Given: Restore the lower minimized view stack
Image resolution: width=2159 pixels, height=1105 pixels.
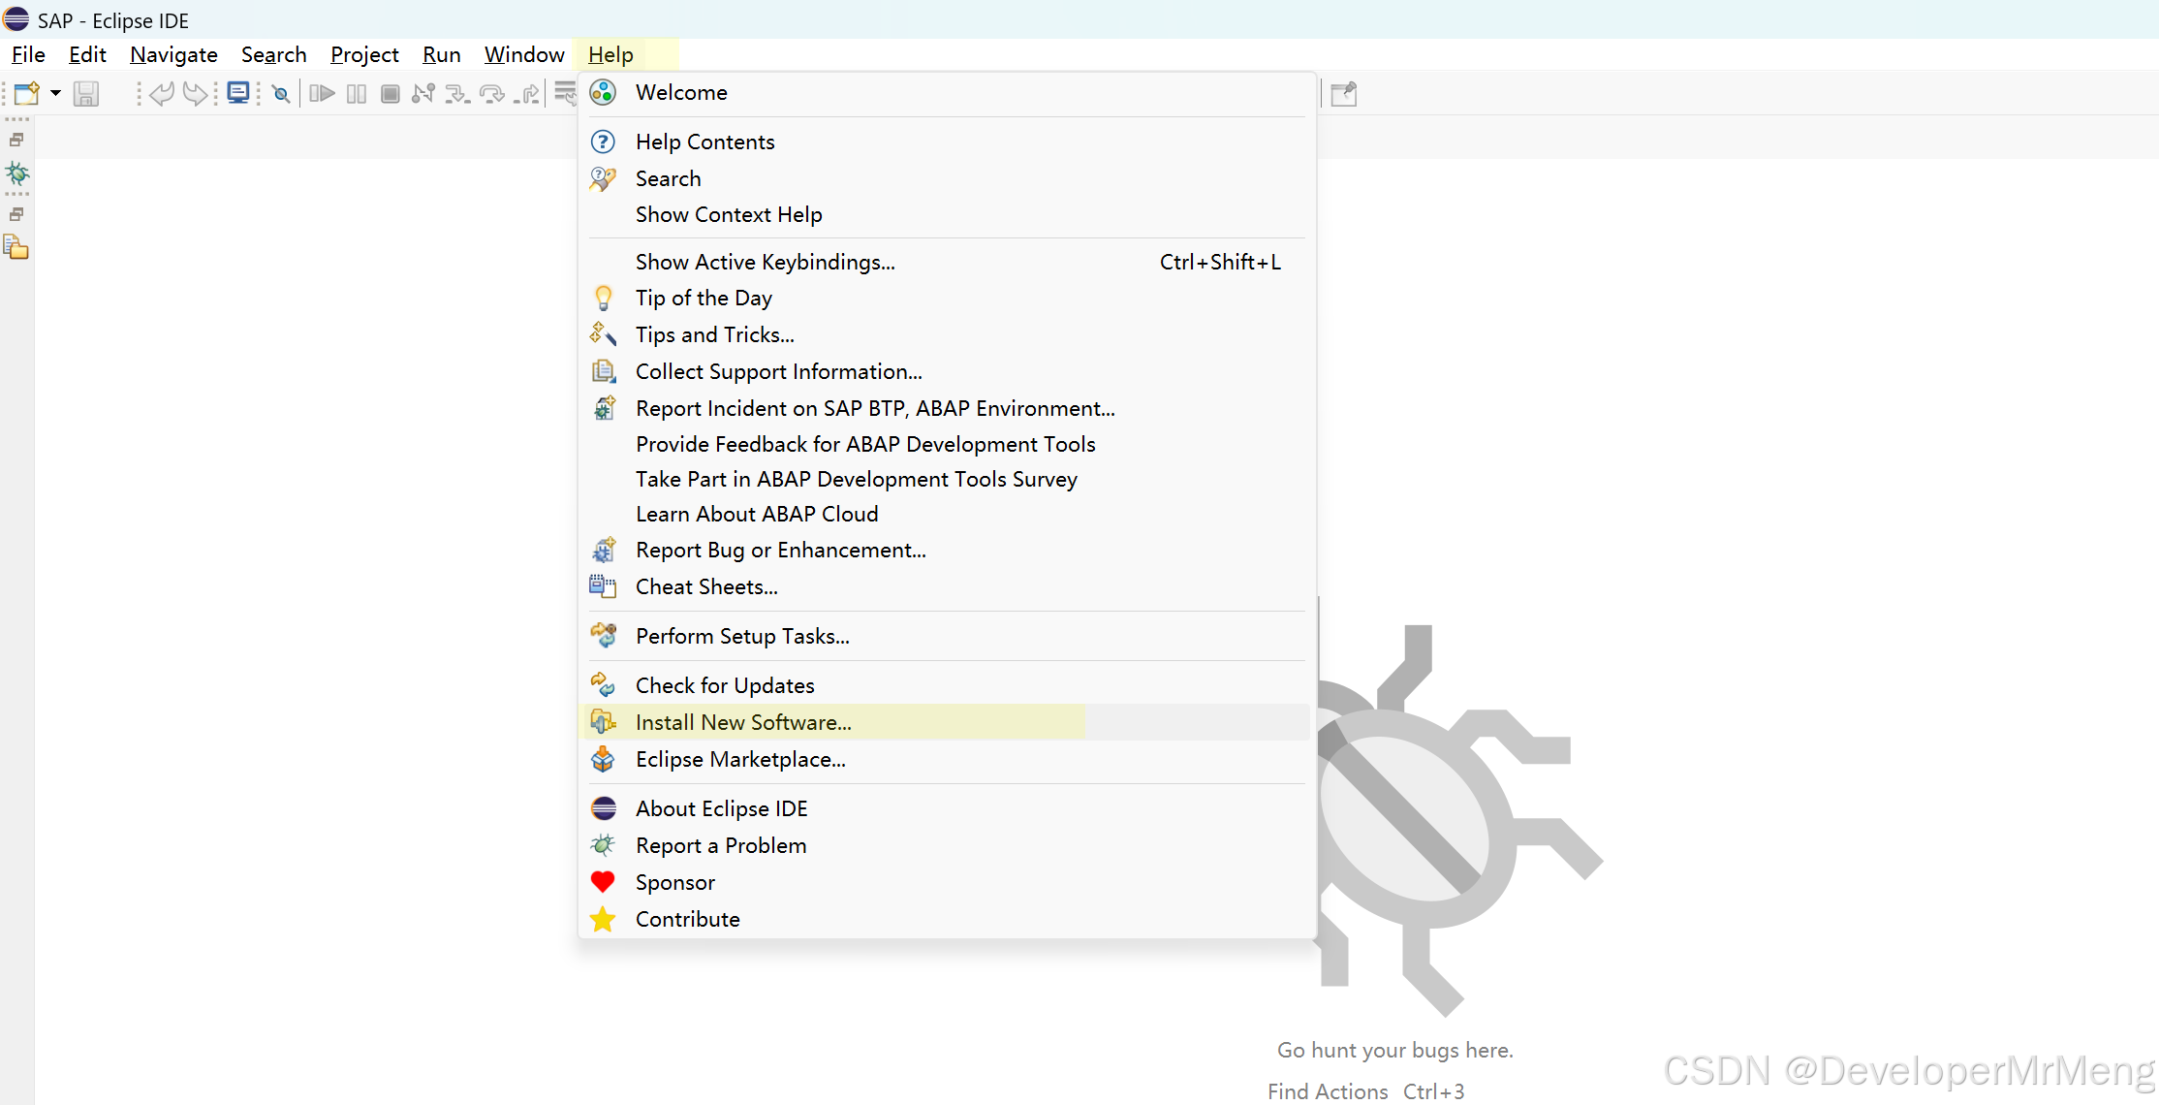Looking at the screenshot, I should (x=16, y=214).
